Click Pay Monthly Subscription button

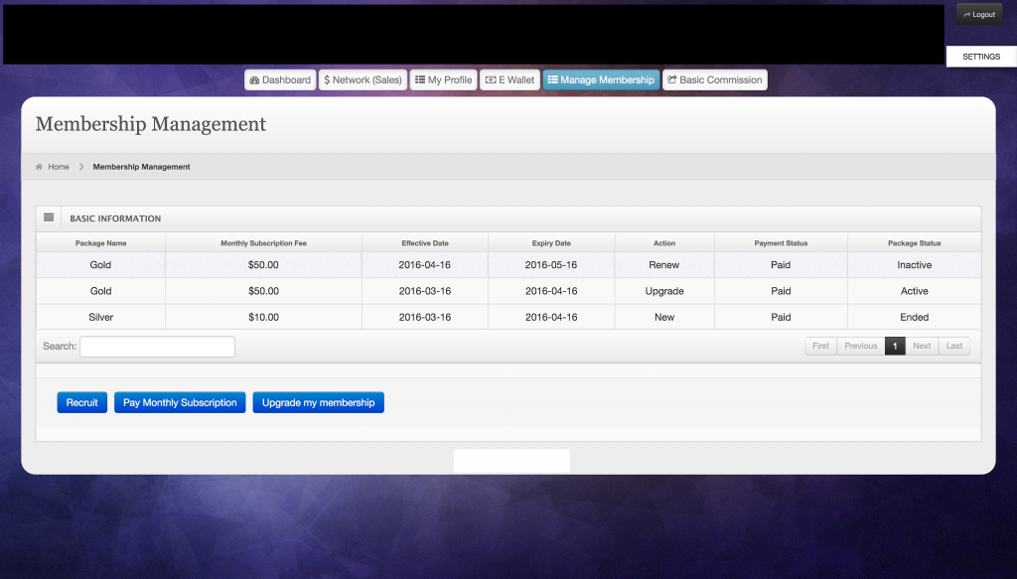(x=180, y=402)
